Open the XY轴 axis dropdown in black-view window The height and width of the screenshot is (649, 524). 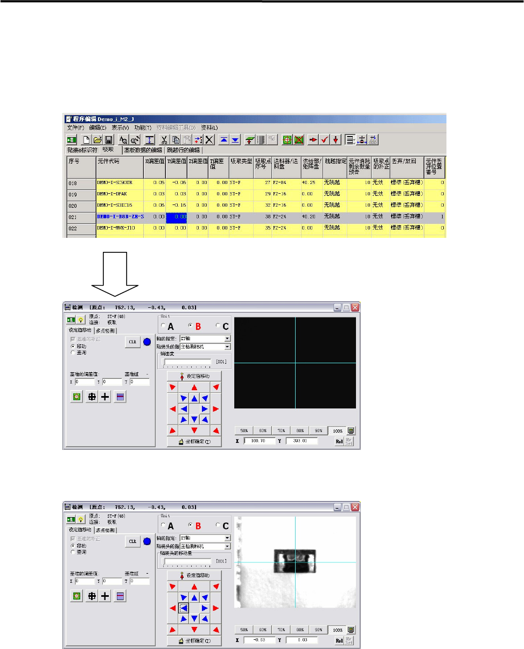click(x=205, y=339)
